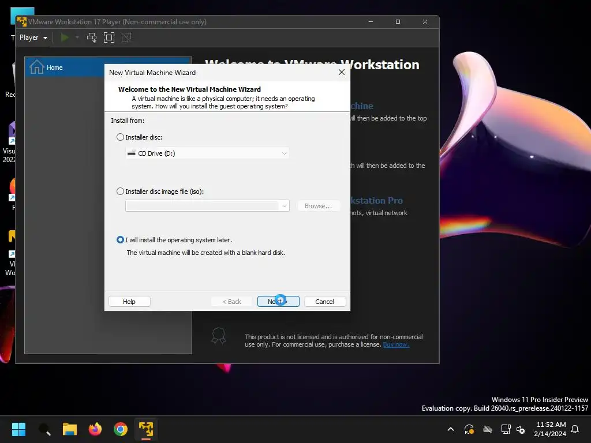
Task: Maximize the VMware Workstation Player window
Action: (398, 22)
